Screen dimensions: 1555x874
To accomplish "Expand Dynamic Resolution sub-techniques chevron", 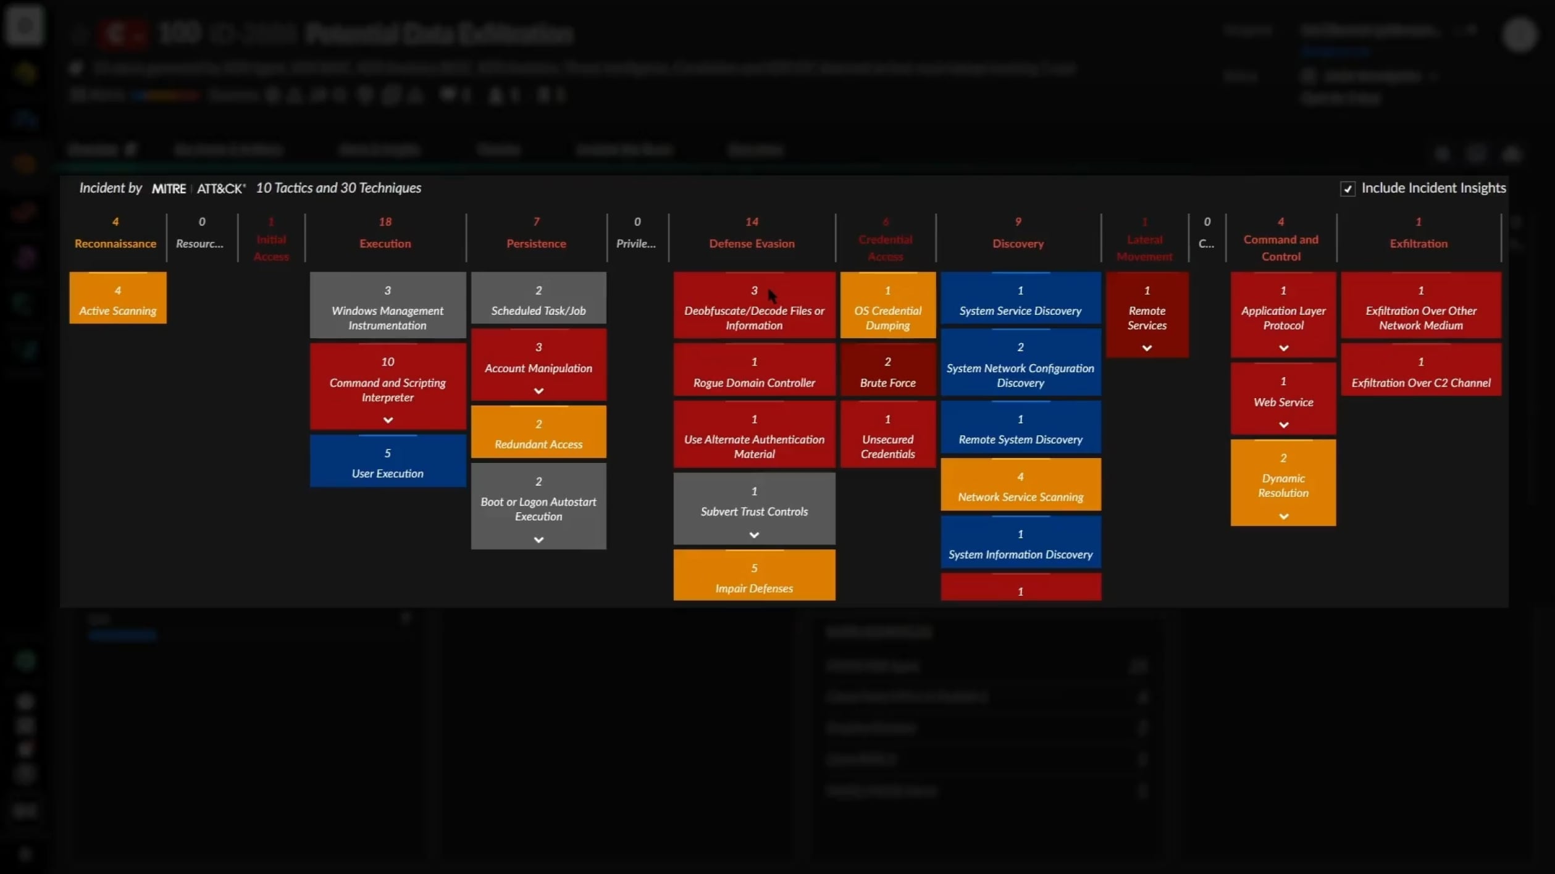I will [x=1283, y=516].
